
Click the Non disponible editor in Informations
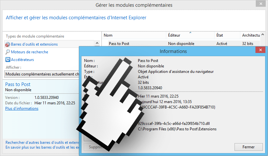[x=151, y=66]
